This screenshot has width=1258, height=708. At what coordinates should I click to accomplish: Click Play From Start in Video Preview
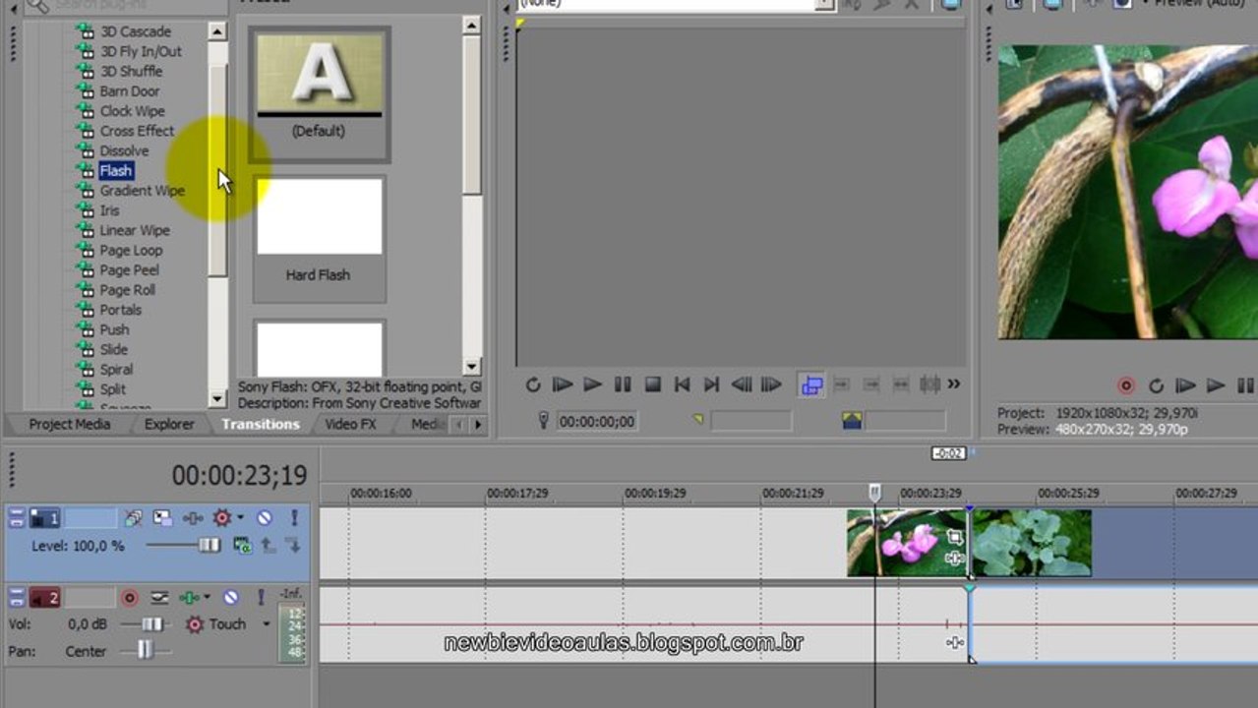pyautogui.click(x=1186, y=385)
